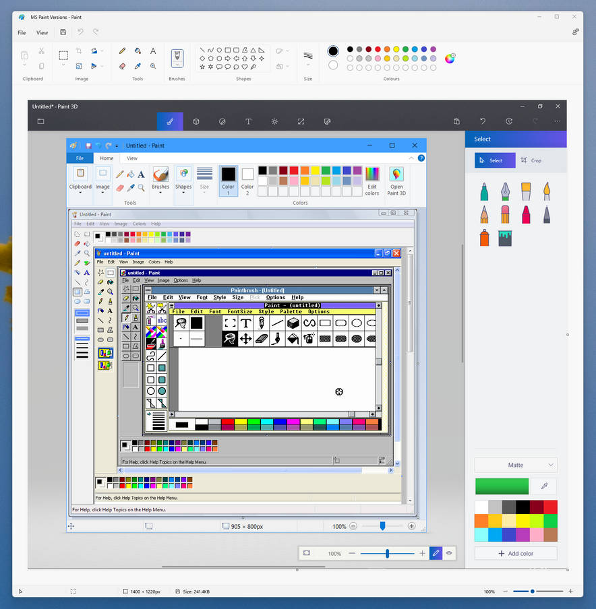Viewport: 596px width, 609px height.
Task: Open the Matte material dropdown
Action: click(x=516, y=465)
